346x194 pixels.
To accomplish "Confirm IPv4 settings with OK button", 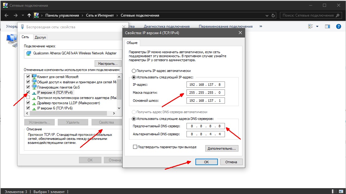I will coord(206,162).
